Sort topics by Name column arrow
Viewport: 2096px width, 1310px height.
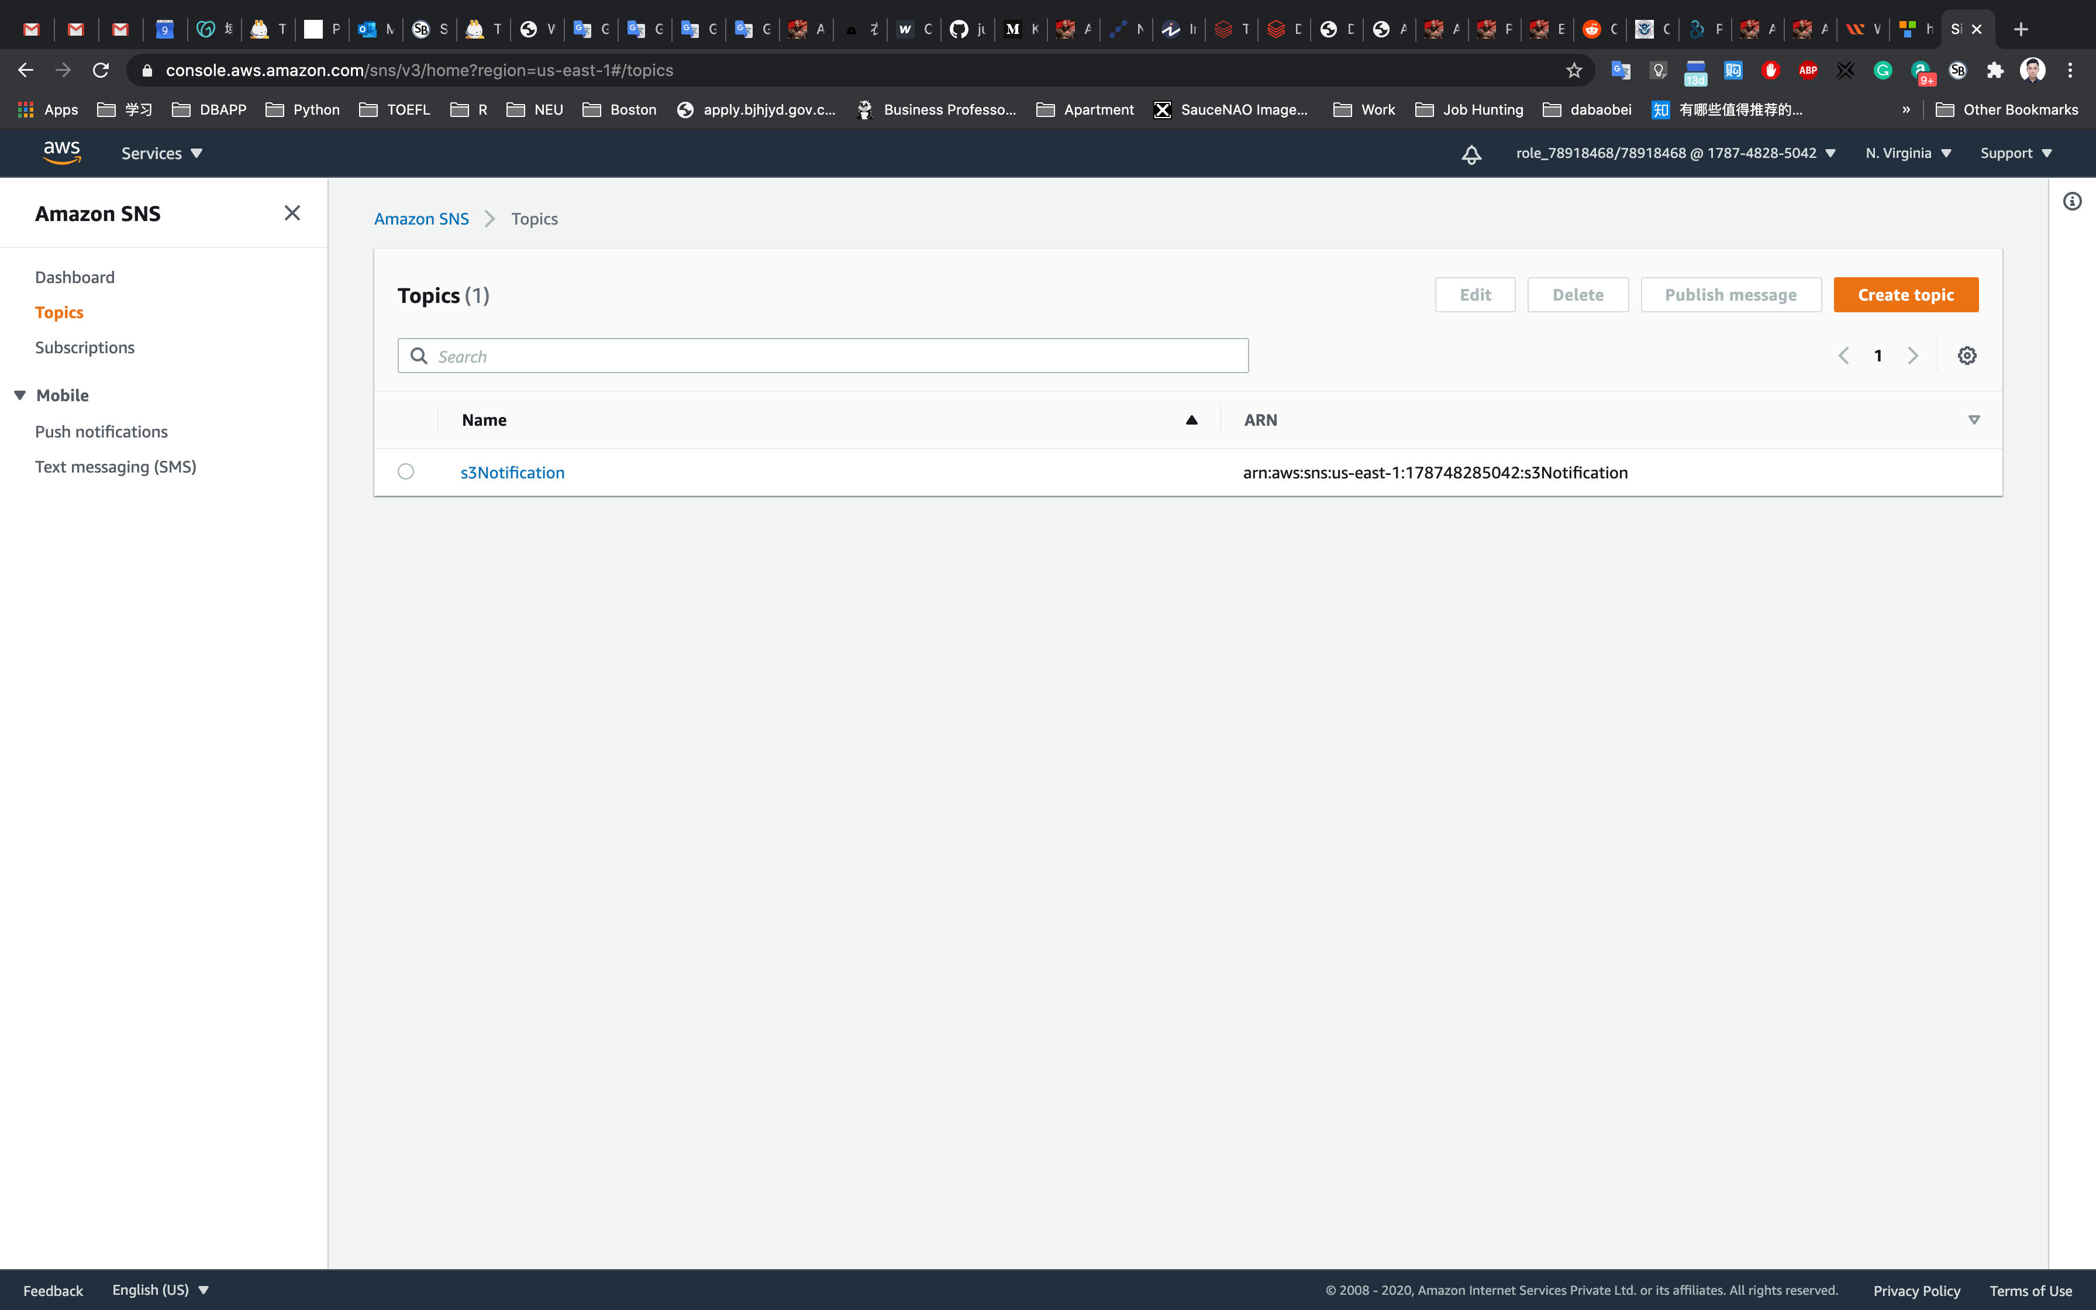(x=1191, y=420)
